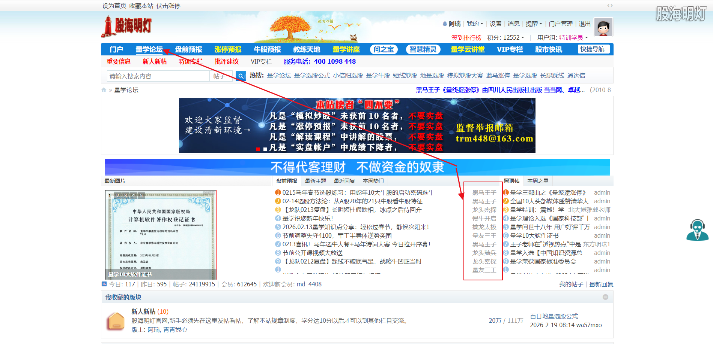
Task: Open the user avatar portrait
Action: point(603,27)
